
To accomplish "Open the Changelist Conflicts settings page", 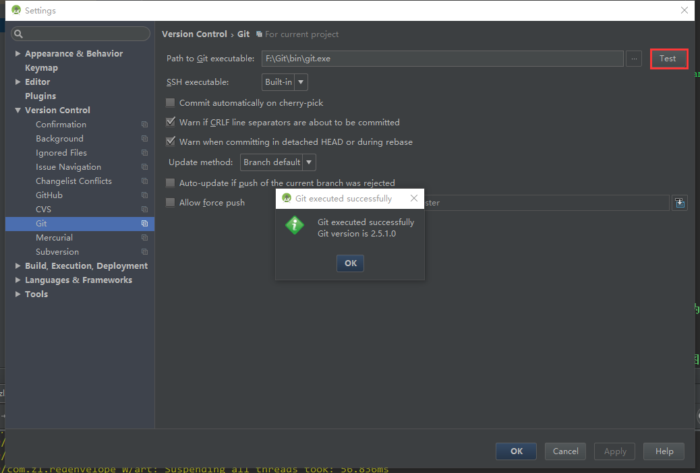I will (74, 181).
